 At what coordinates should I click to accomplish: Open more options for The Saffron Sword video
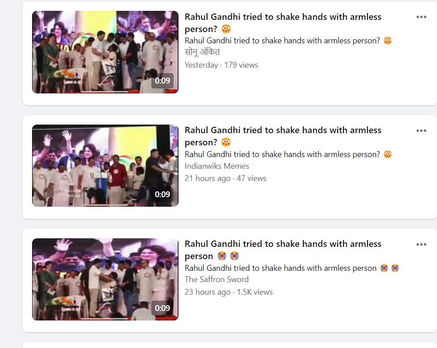(x=421, y=244)
